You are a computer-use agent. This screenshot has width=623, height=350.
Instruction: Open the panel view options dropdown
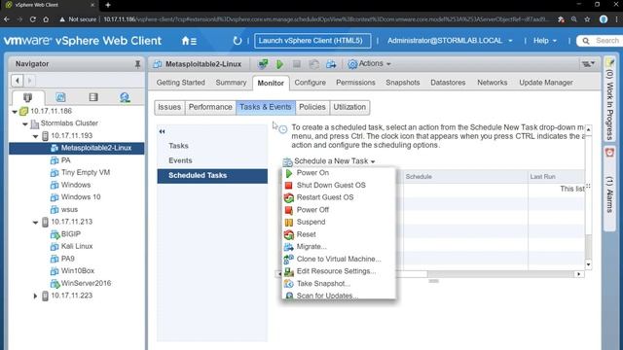coord(588,63)
